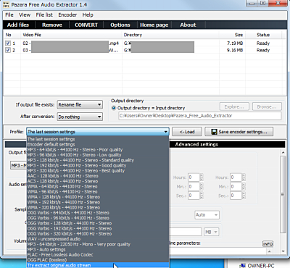The height and width of the screenshot is (268, 290).
Task: Open the File menu
Action: (x=9, y=15)
